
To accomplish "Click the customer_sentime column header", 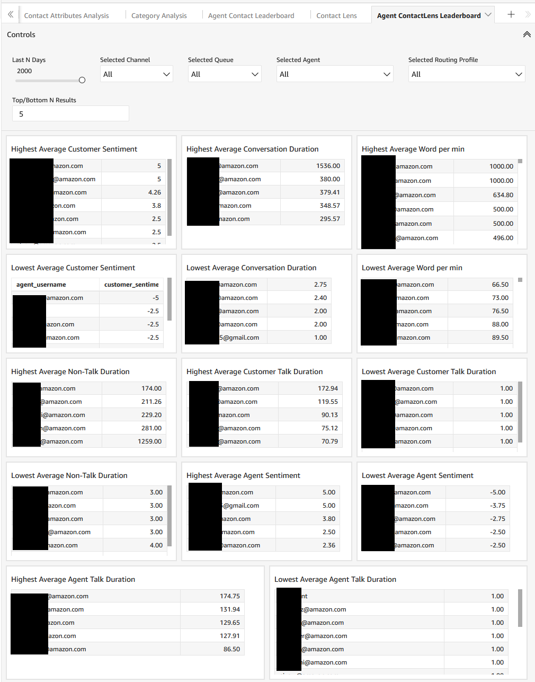I will click(131, 284).
